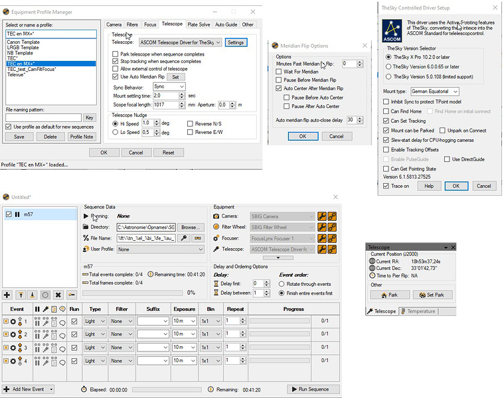Enable Inhibit Sync to protect TPoint model
This screenshot has width=504, height=398.
point(386,101)
